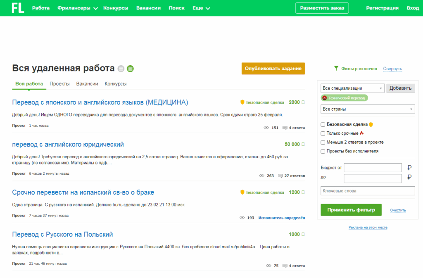
Task: Switch to the gray compact list view icon
Action: tap(121, 69)
